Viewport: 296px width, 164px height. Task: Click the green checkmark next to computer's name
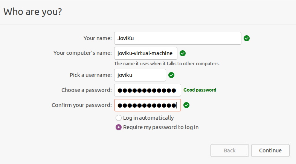coord(183,53)
